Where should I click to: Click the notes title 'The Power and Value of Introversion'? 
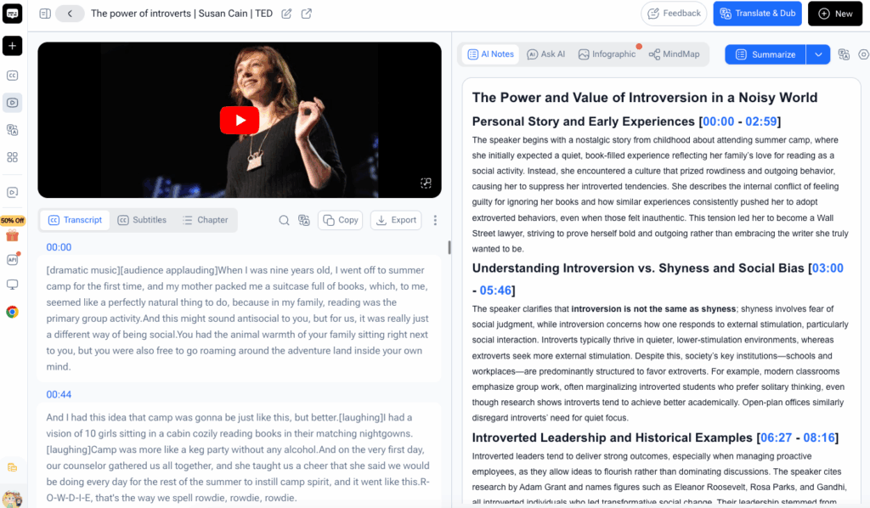(x=645, y=98)
